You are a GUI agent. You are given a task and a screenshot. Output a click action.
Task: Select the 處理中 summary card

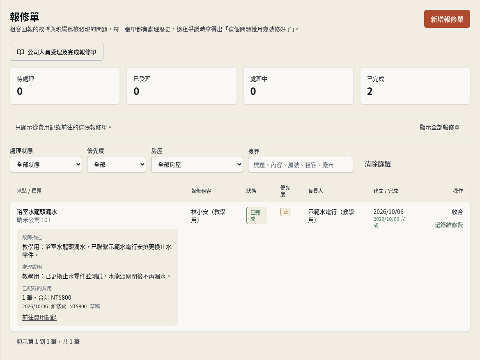click(x=299, y=86)
